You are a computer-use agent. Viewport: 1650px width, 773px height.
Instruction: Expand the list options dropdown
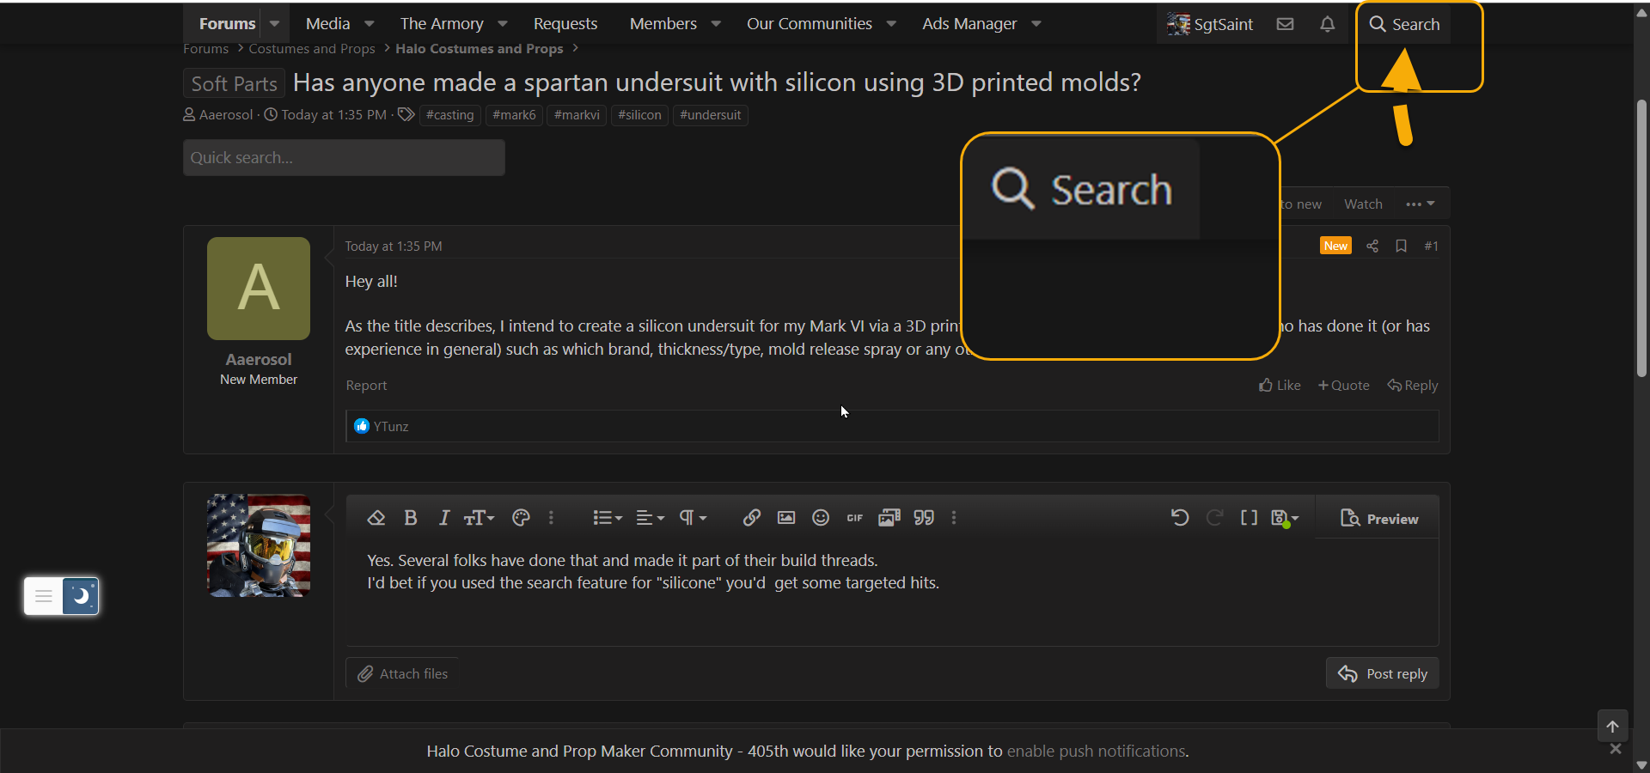click(x=607, y=518)
